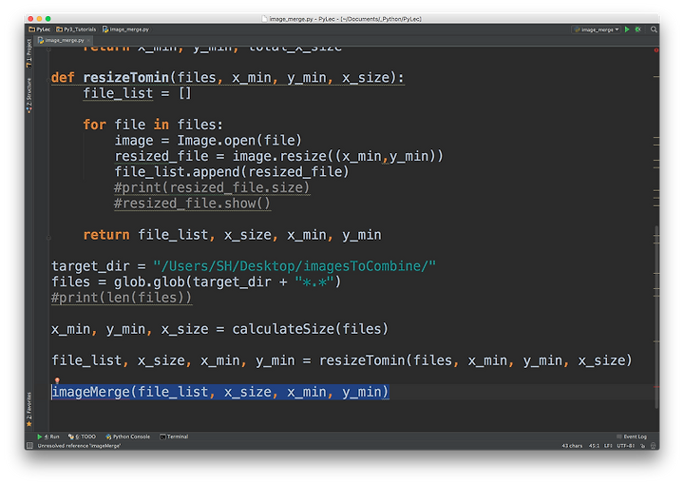The width and height of the screenshot is (684, 485).
Task: Click the cursor position 45:1 indicator
Action: (x=594, y=446)
